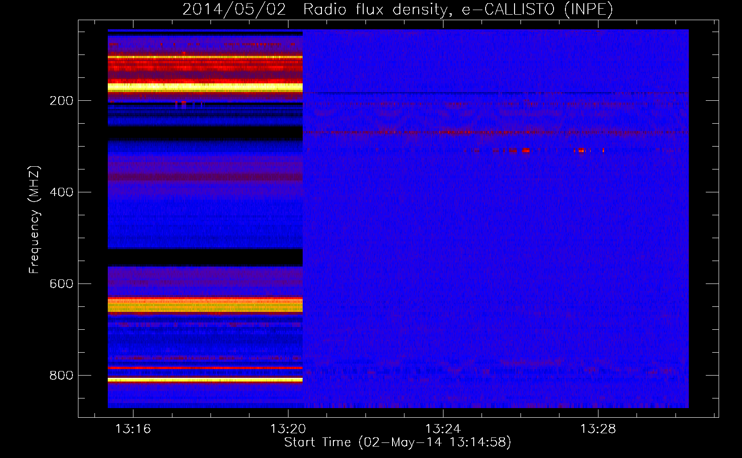The image size is (742, 458).
Task: Click the 400 frequency tick label
Action: coord(61,192)
